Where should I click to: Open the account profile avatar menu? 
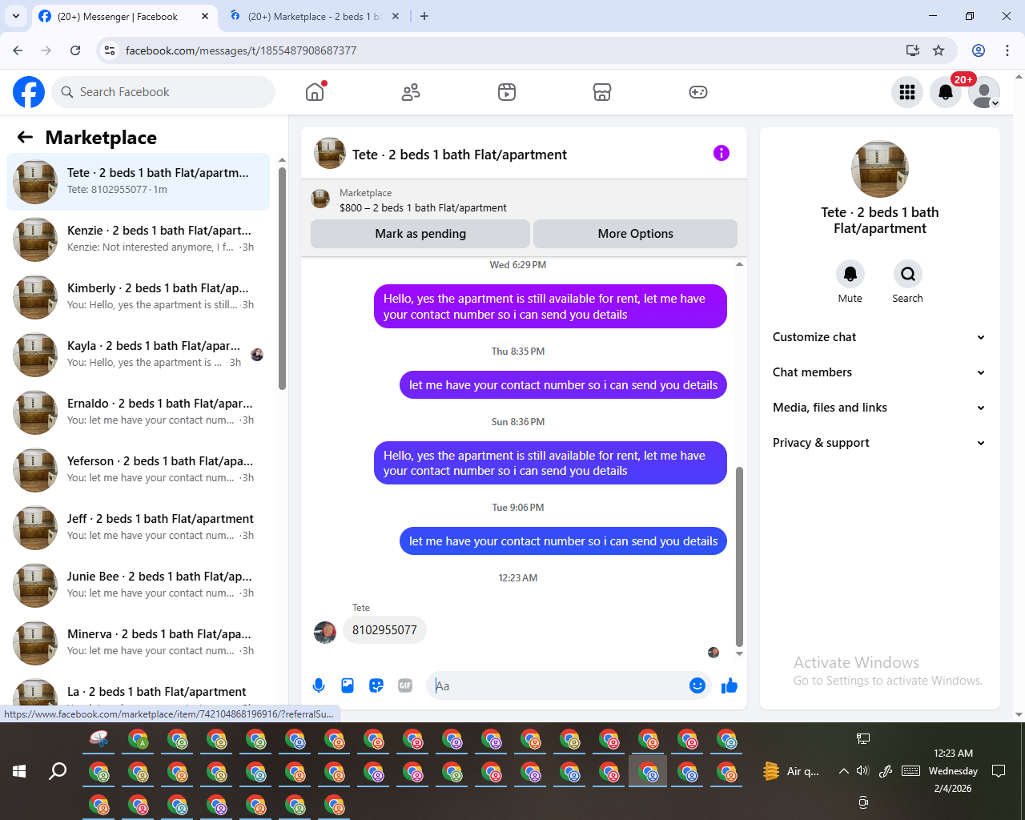point(984,92)
